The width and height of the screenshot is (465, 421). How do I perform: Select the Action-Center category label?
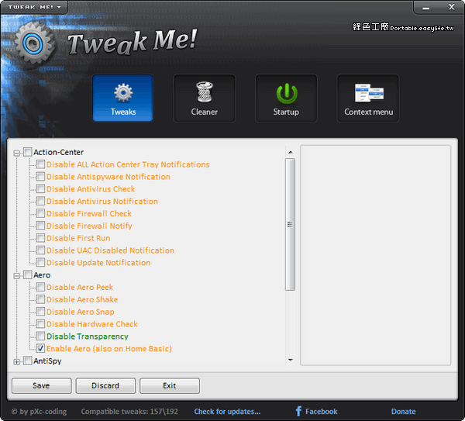58,152
